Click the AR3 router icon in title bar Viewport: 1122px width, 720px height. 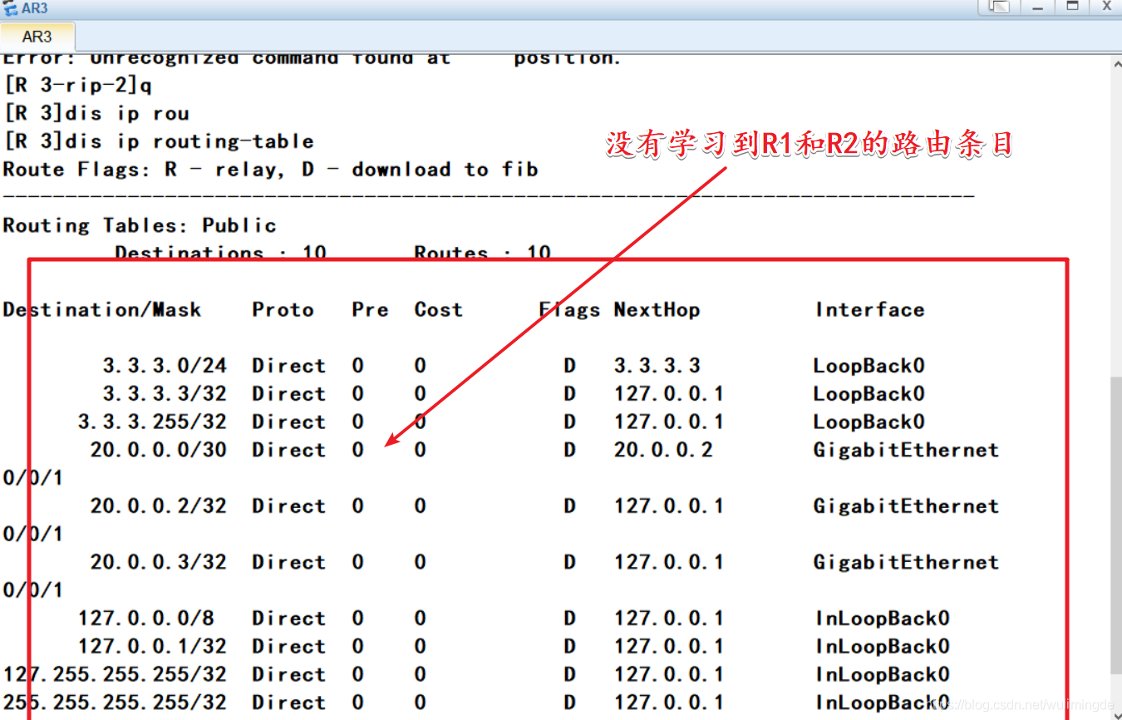[11, 8]
